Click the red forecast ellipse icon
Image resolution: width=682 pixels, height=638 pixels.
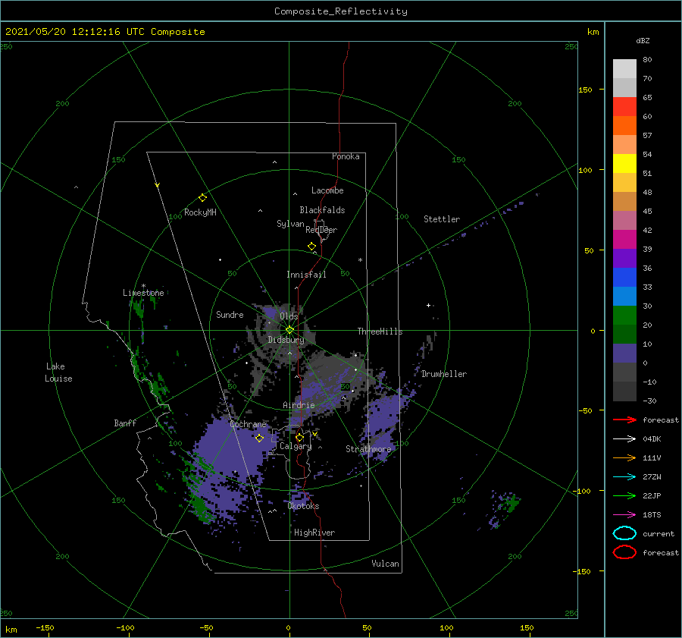pos(624,552)
